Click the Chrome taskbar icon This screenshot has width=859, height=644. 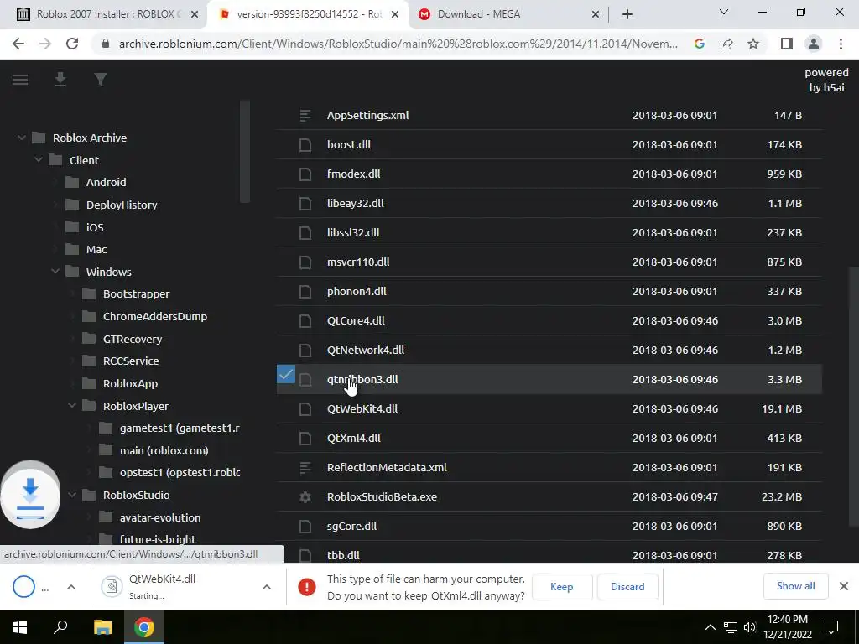coord(144,627)
